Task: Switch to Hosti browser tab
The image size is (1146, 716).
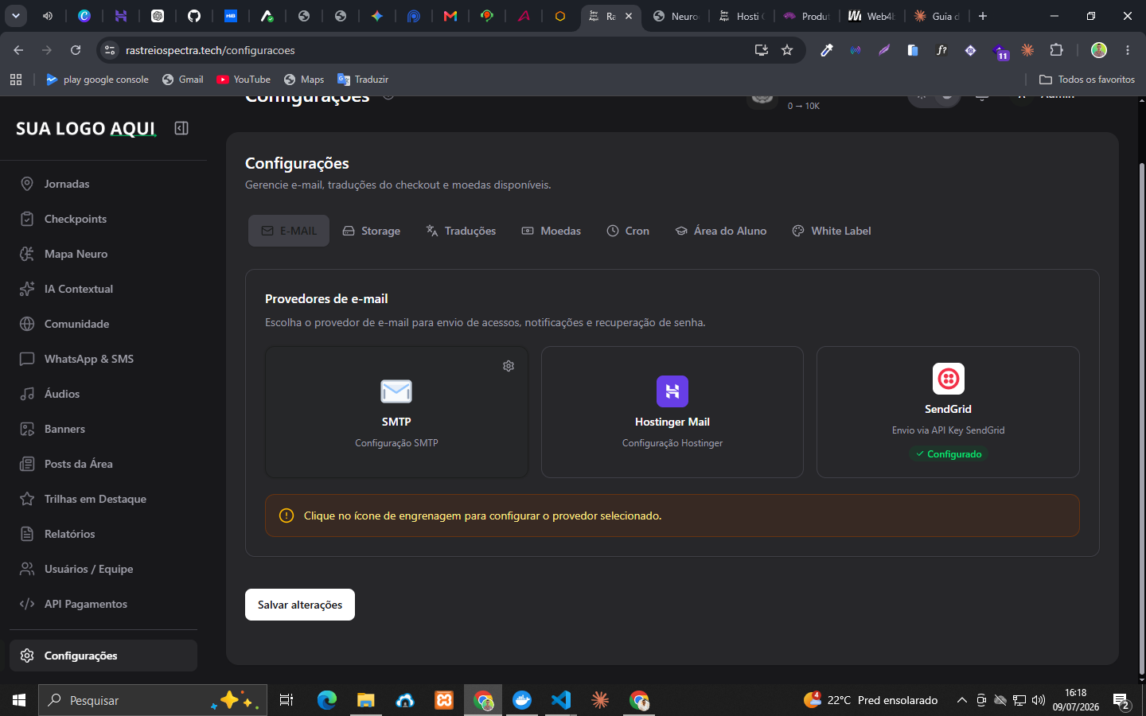Action: [x=742, y=16]
